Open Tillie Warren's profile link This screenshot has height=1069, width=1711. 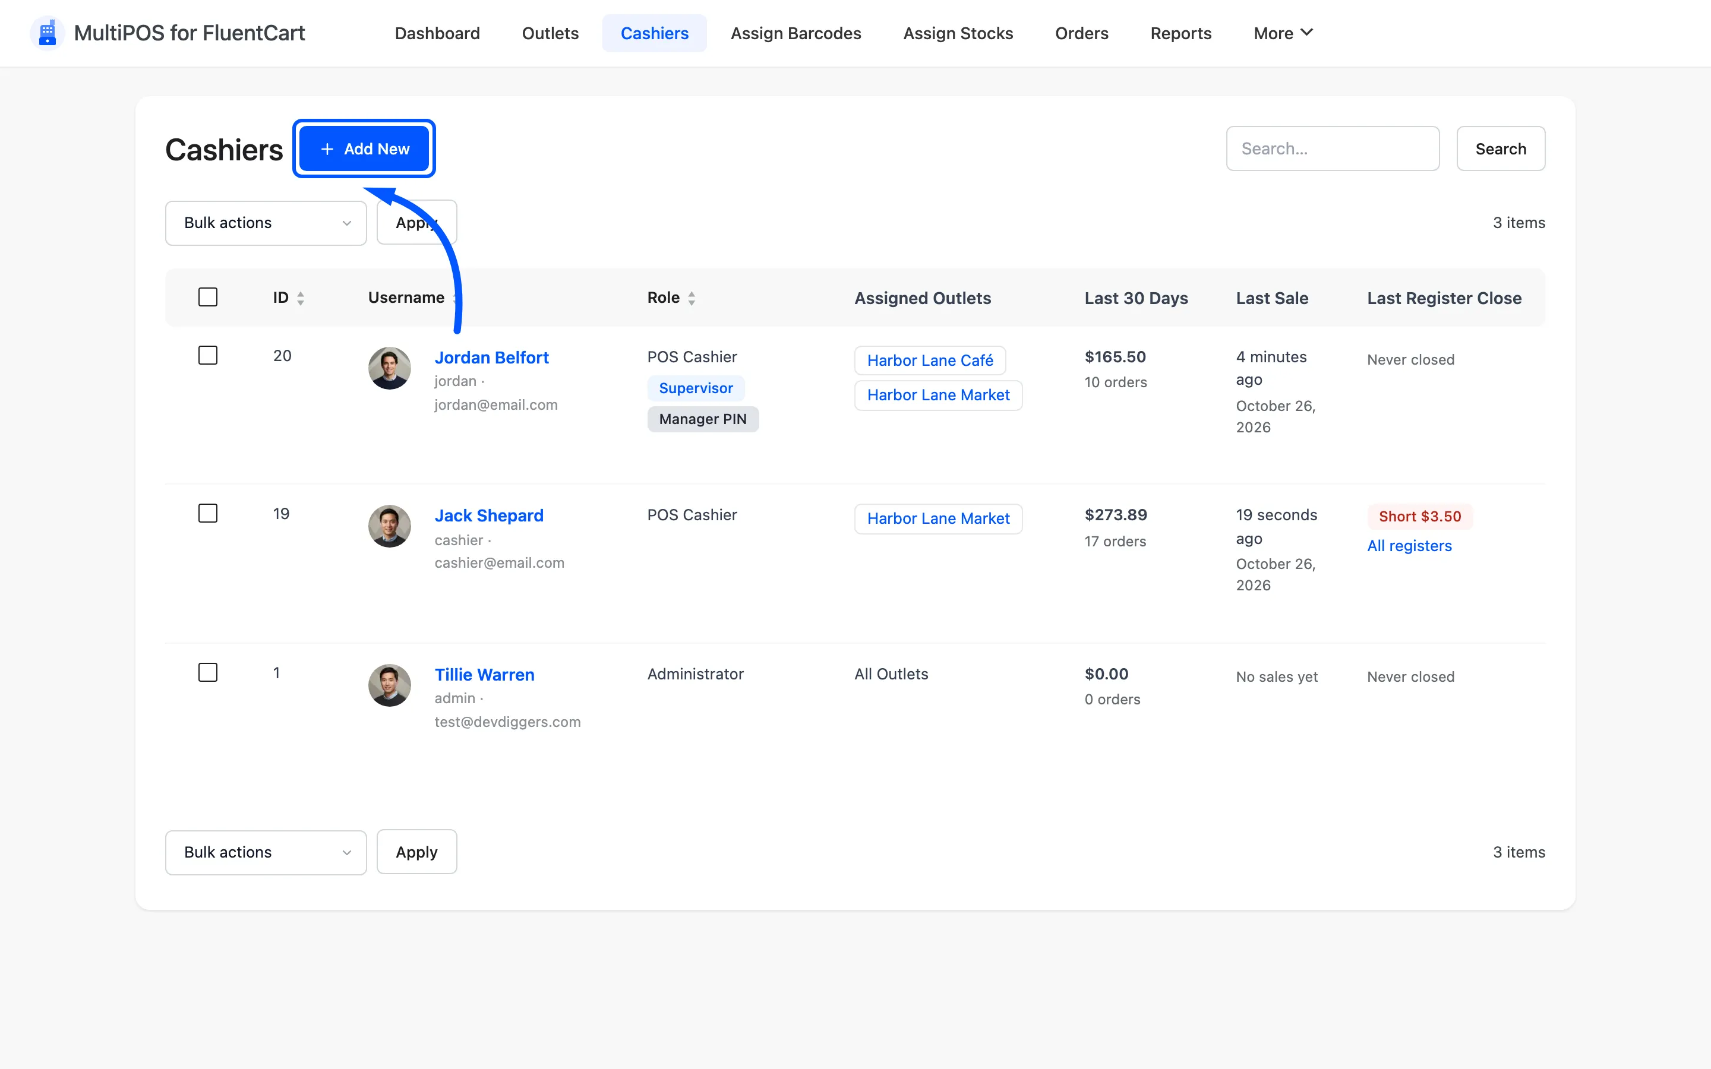click(x=484, y=675)
